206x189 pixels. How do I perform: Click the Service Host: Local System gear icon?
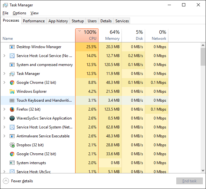(12, 127)
